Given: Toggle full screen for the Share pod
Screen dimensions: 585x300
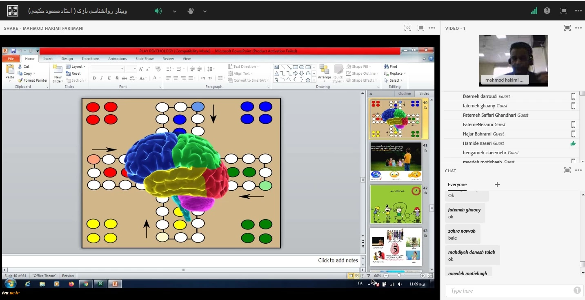Looking at the screenshot, I should pyautogui.click(x=421, y=28).
